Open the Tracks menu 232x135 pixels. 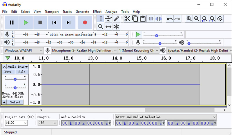pos(67,12)
